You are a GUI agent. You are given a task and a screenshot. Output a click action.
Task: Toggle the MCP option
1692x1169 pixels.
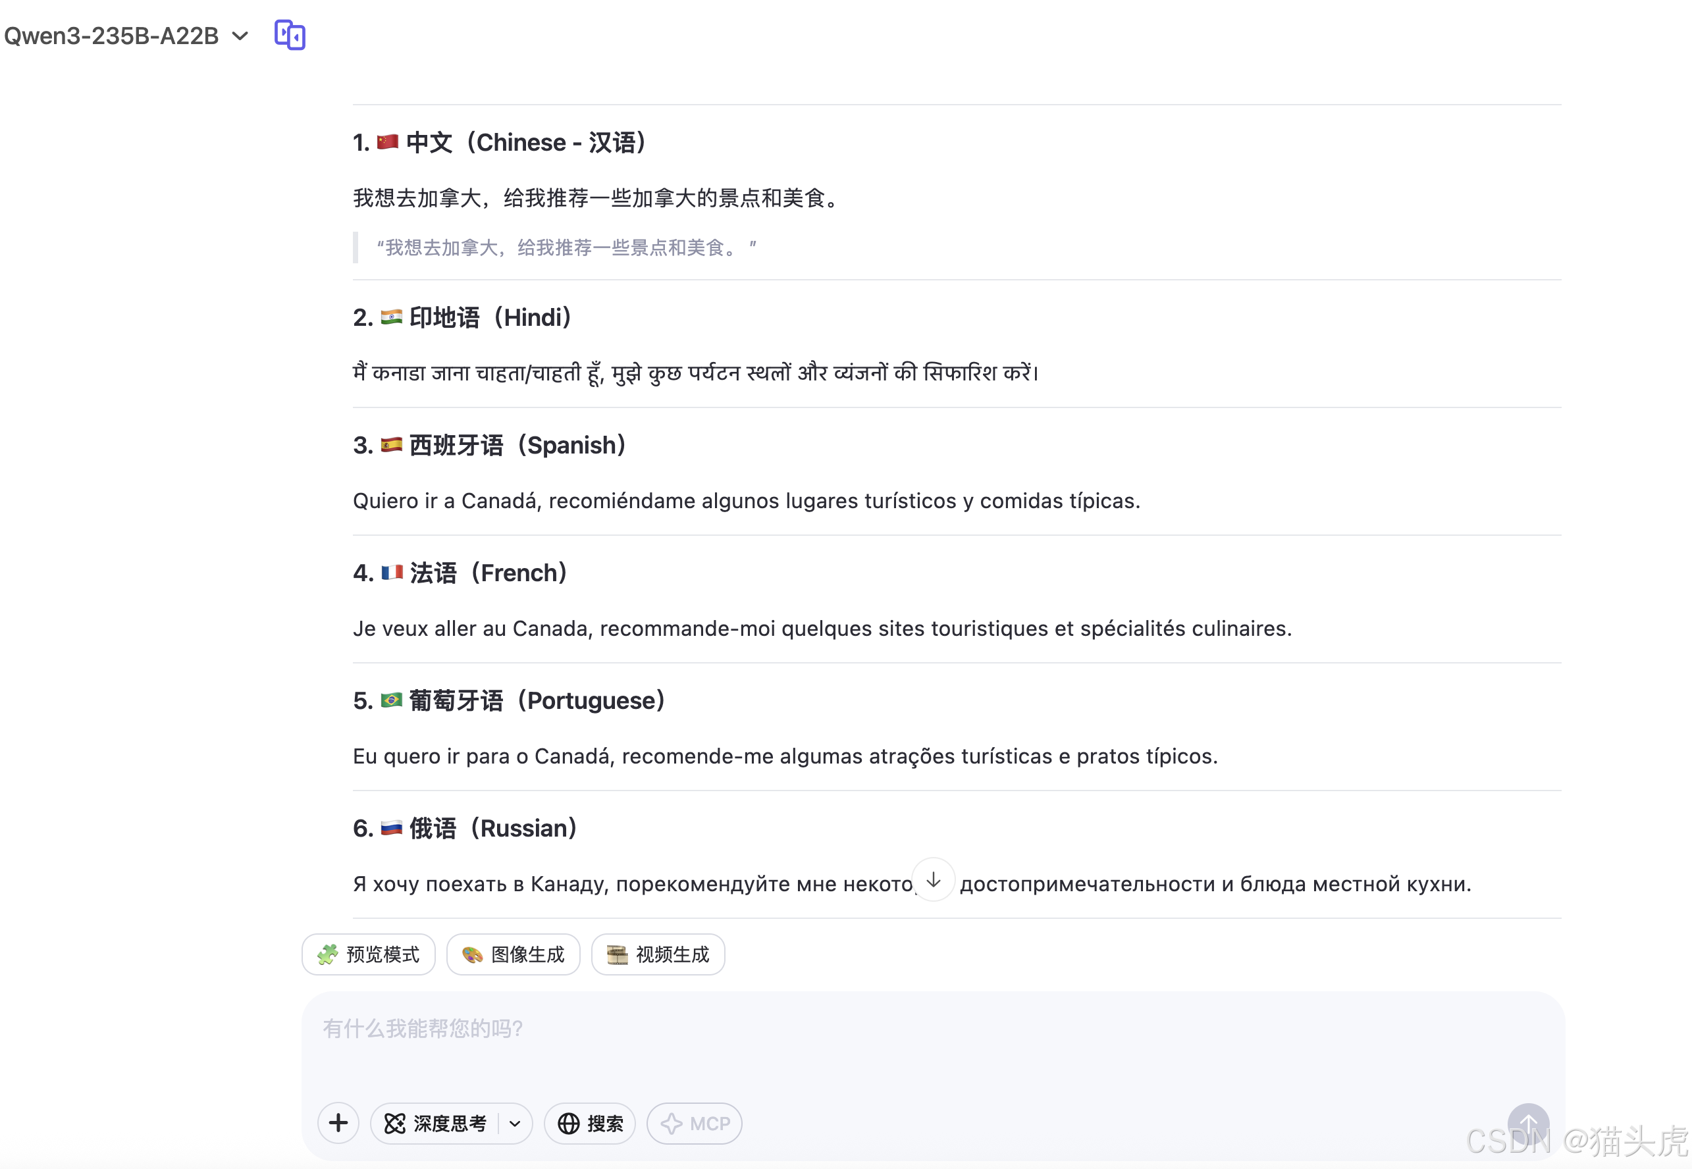coord(694,1123)
